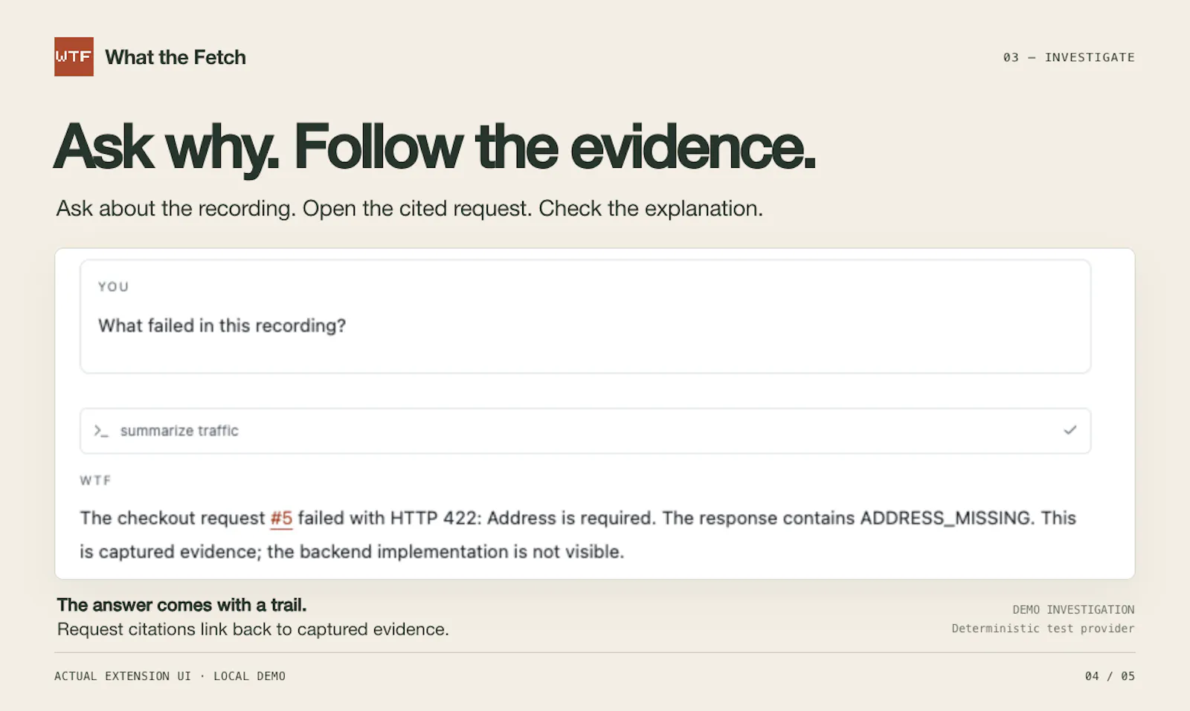The image size is (1190, 711).
Task: Expand the summarize traffic tool row
Action: tap(585, 431)
